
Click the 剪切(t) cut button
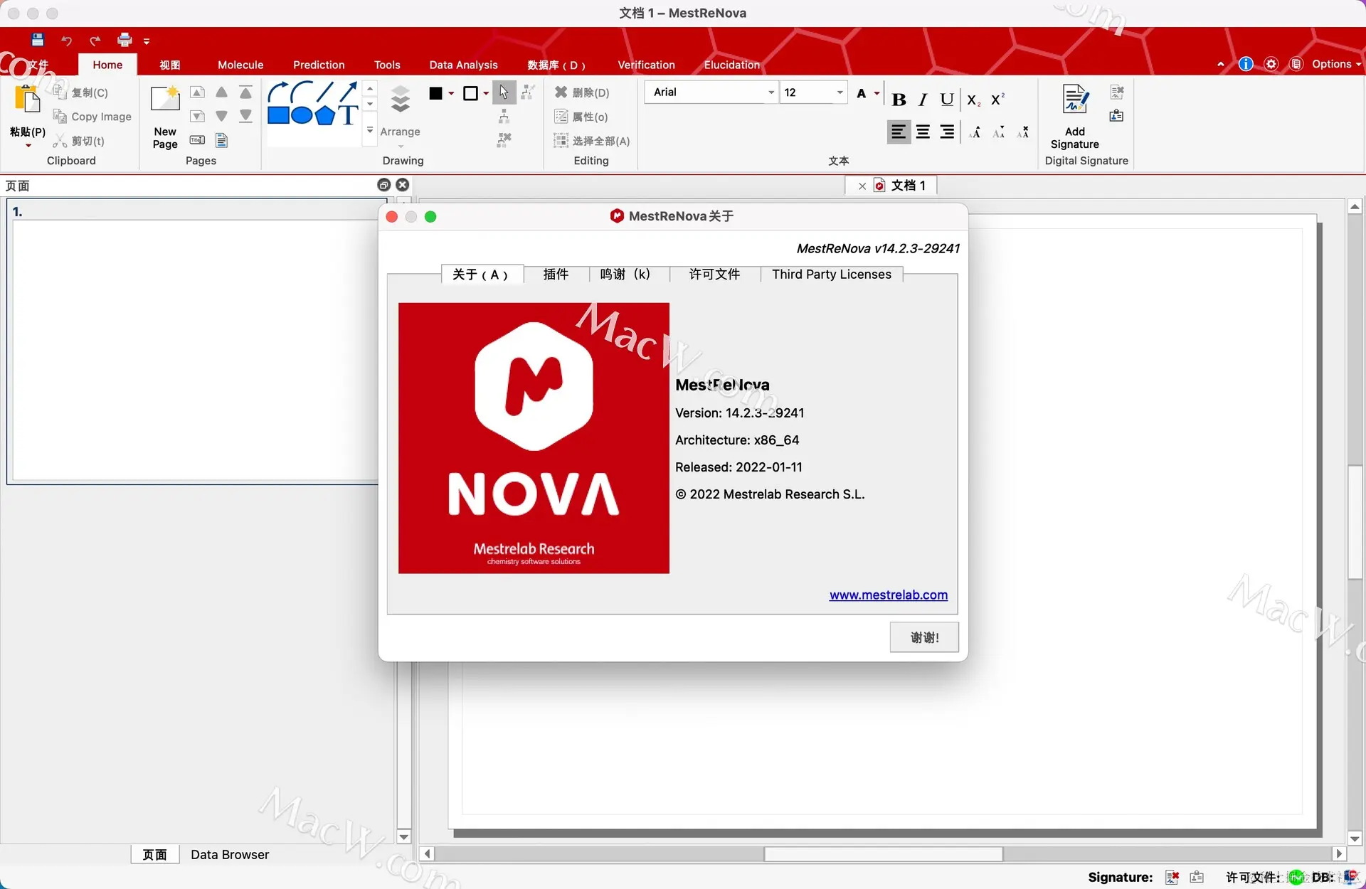point(79,141)
